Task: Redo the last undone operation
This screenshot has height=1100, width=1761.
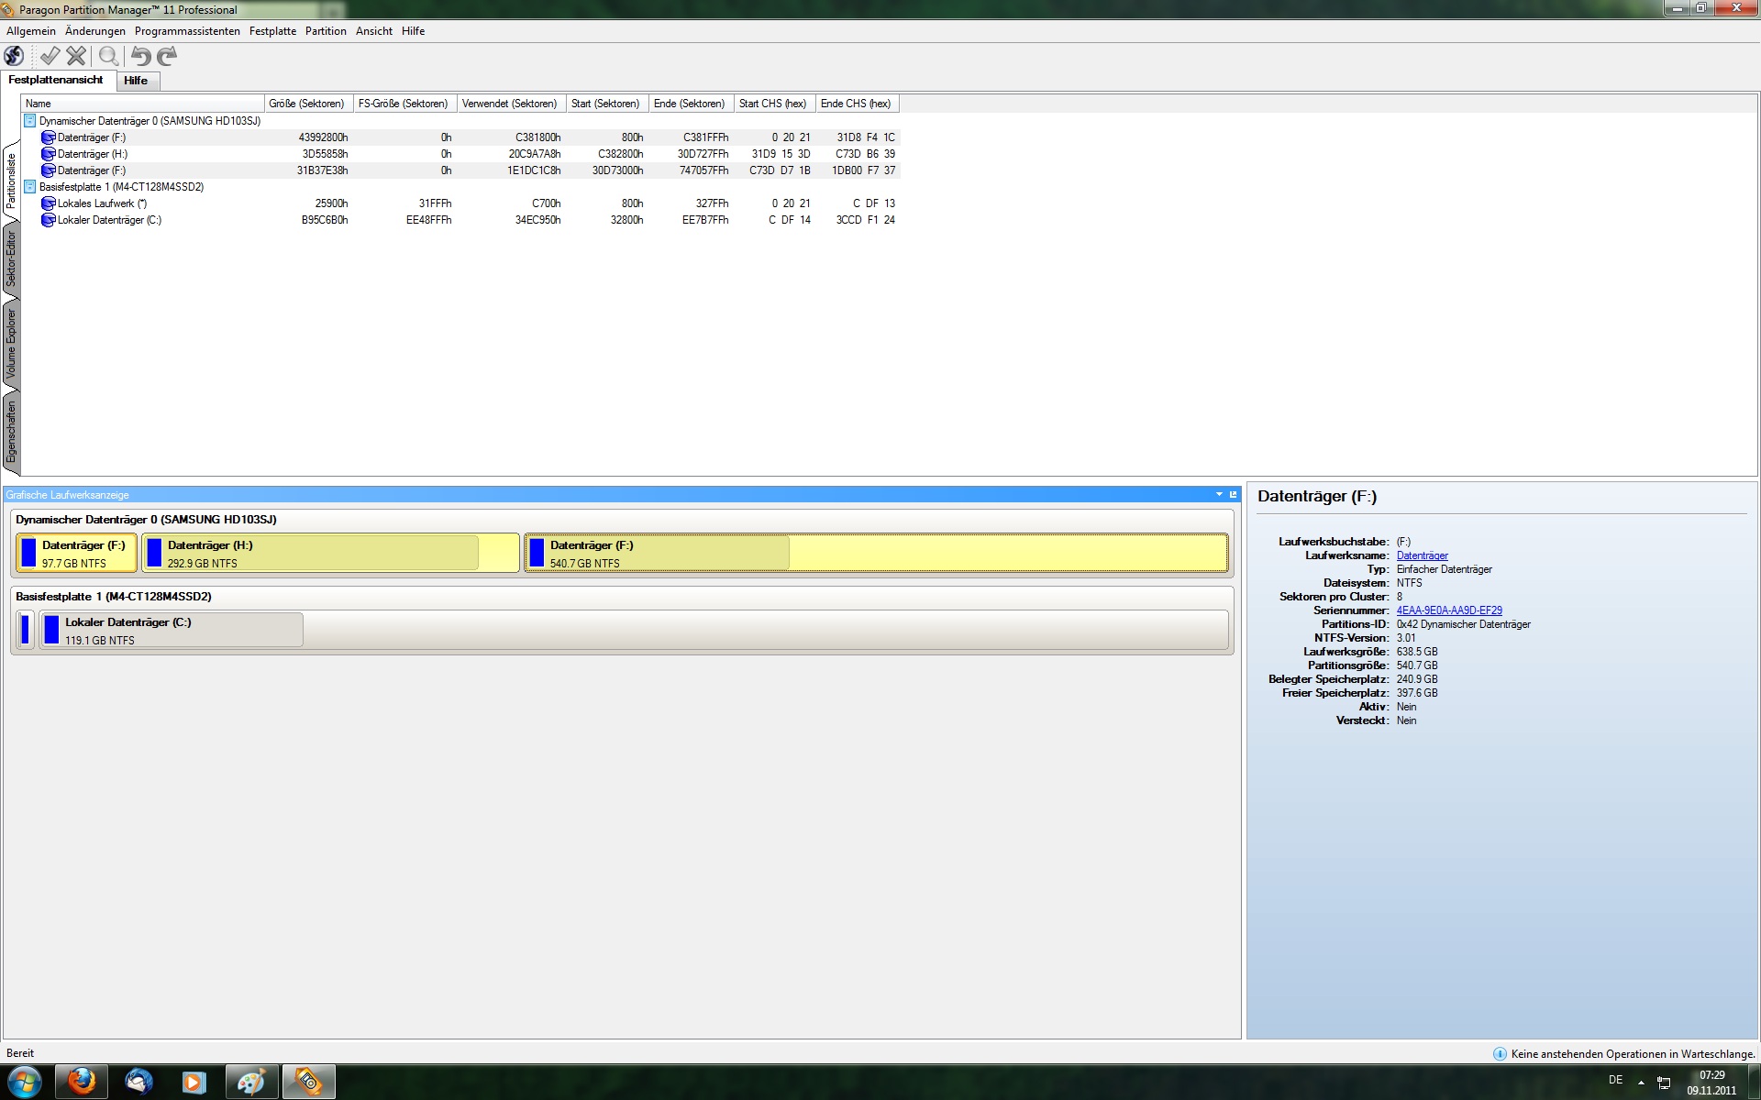Action: pyautogui.click(x=167, y=56)
